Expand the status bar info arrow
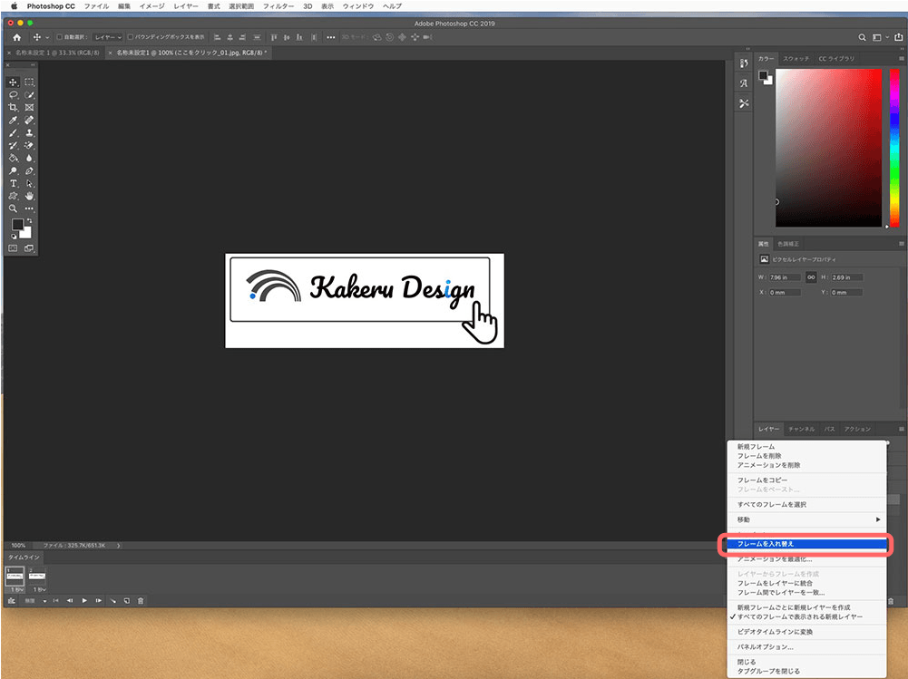Viewport: 908px width, 679px height. [x=119, y=545]
